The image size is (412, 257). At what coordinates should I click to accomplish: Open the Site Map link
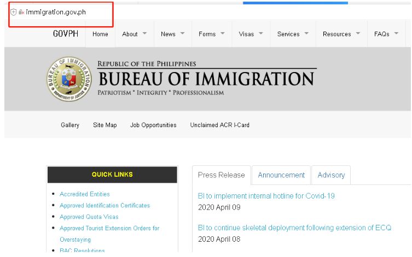(x=105, y=125)
